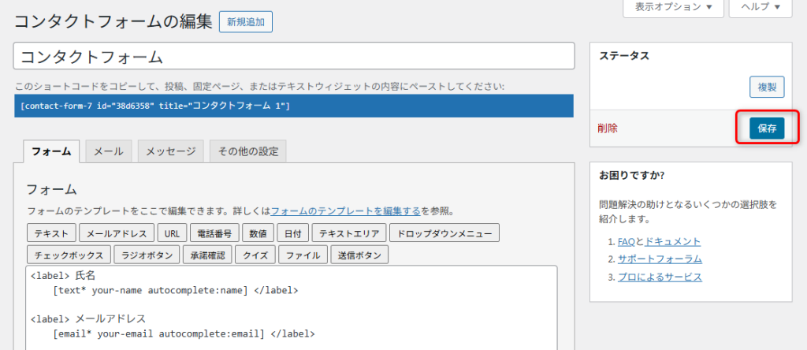This screenshot has height=350, width=807.
Task: Open the サポートフォーラム link
Action: (659, 259)
